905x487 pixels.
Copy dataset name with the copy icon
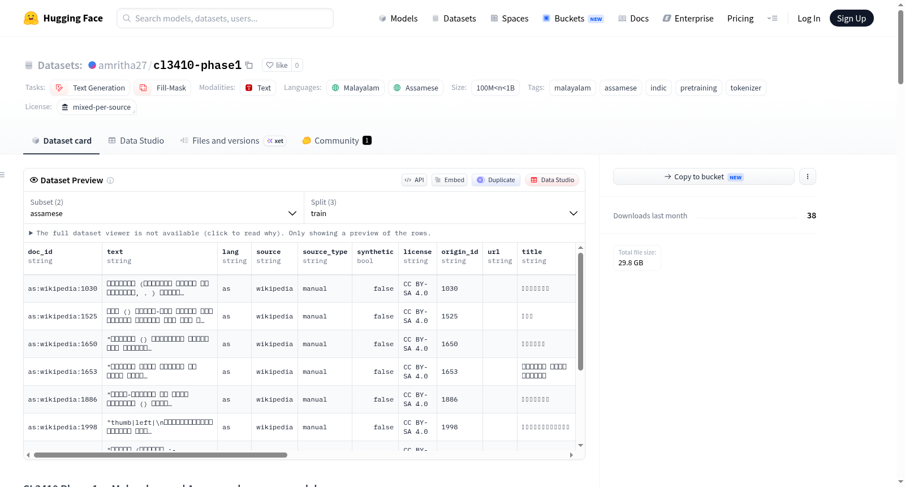pos(249,65)
